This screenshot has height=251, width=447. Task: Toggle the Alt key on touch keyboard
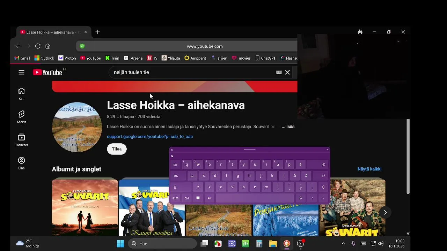pos(210,198)
